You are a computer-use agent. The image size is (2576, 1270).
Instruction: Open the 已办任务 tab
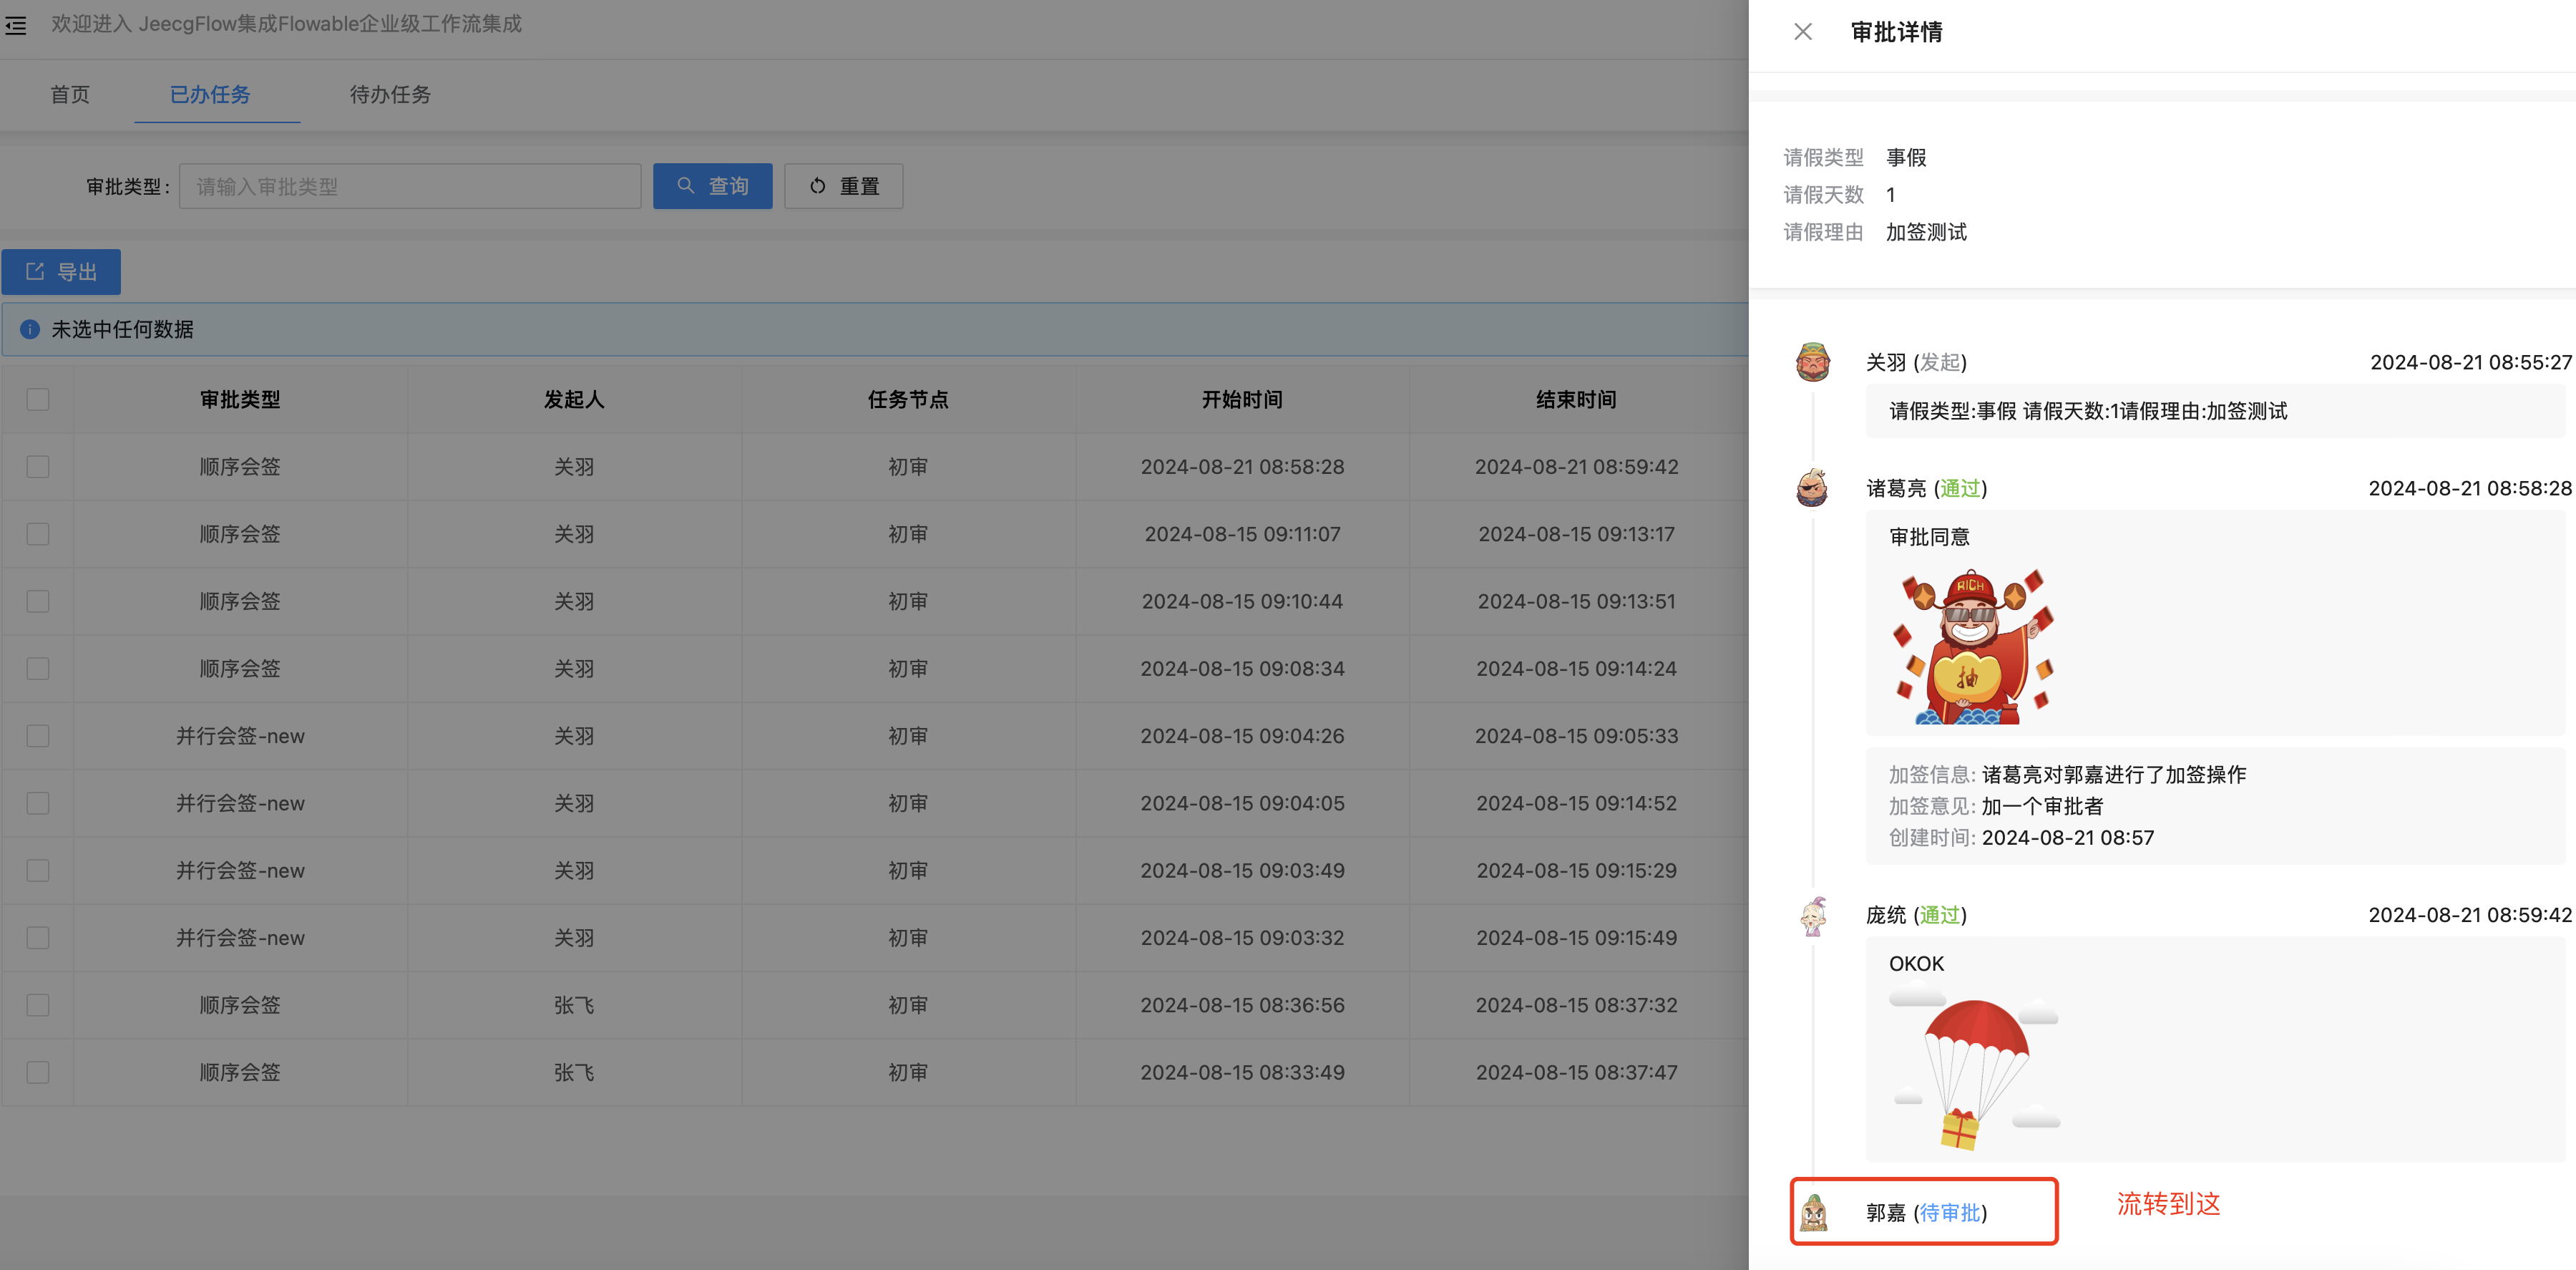[x=210, y=94]
